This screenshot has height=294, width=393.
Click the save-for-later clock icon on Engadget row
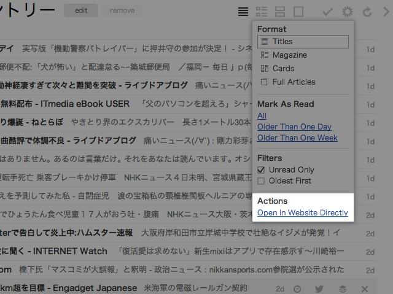[297, 289]
